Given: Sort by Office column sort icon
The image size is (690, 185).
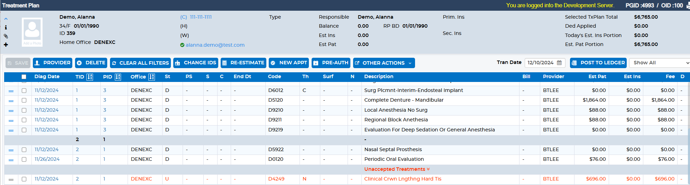Looking at the screenshot, I should tap(151, 77).
